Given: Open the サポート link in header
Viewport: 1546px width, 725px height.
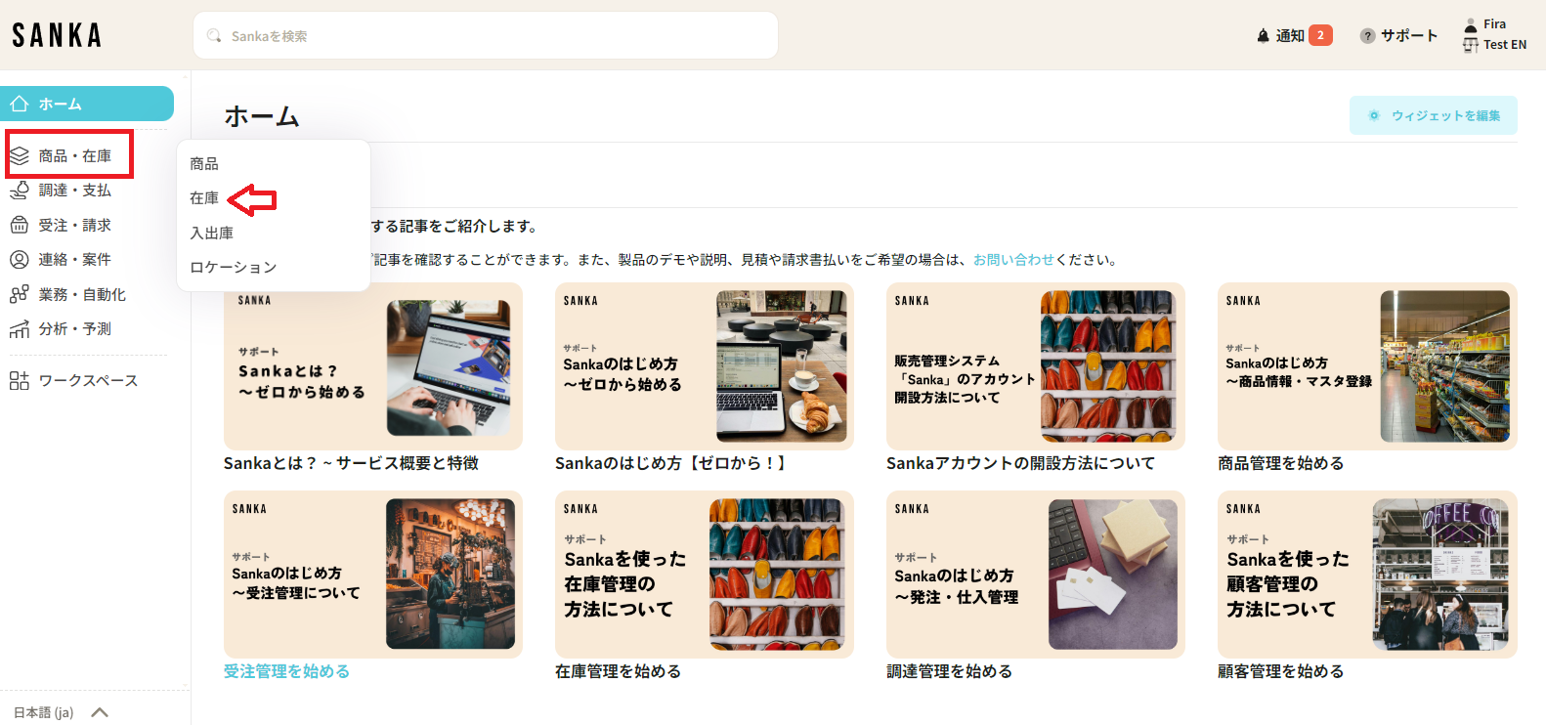Looking at the screenshot, I should [1398, 35].
